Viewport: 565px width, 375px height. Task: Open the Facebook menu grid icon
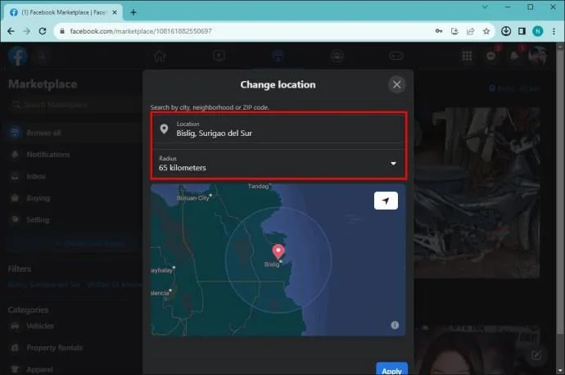467,56
